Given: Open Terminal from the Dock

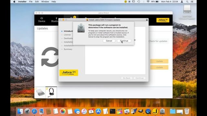Looking at the screenshot, I should (x=113, y=111).
